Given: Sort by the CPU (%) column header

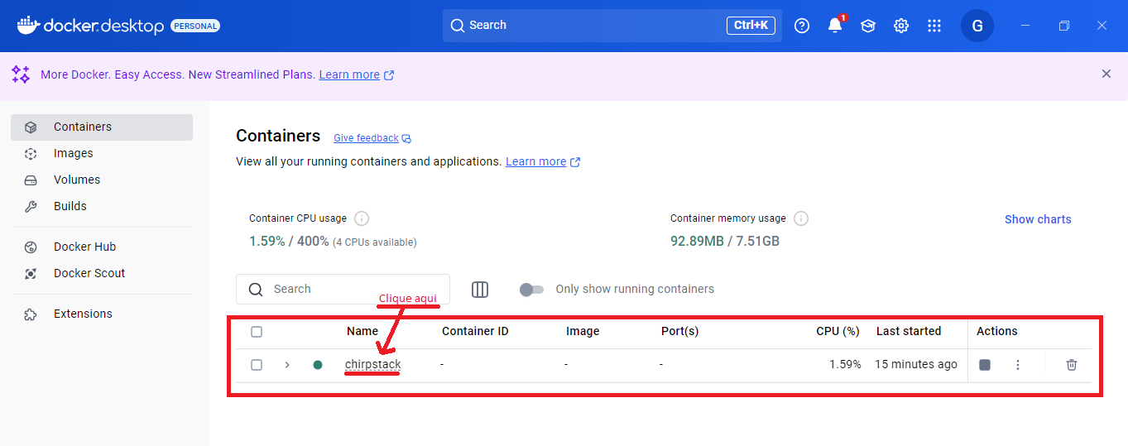Looking at the screenshot, I should (838, 331).
